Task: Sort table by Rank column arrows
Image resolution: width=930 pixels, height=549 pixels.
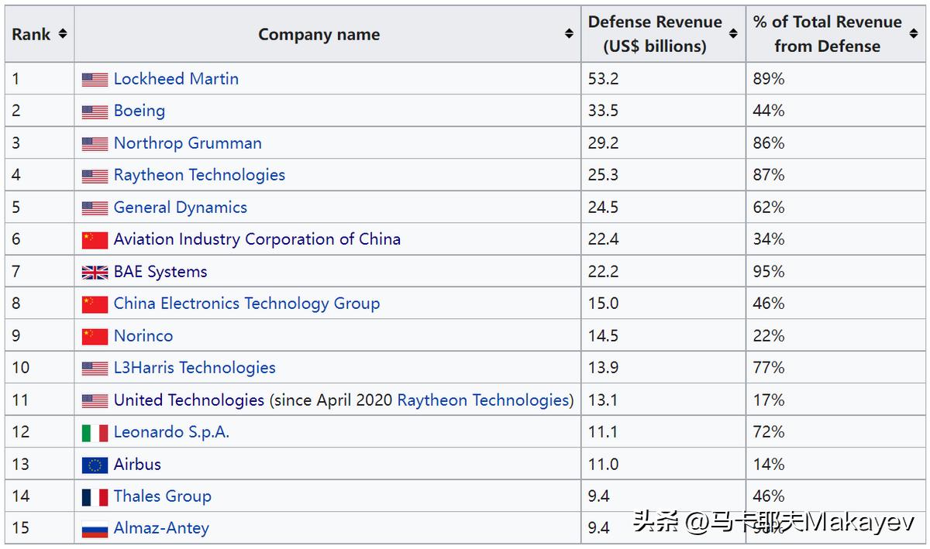Action: 62,34
